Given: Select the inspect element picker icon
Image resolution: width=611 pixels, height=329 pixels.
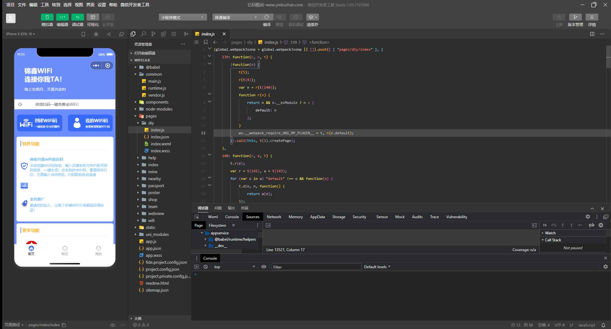Looking at the screenshot, I should (x=197, y=217).
